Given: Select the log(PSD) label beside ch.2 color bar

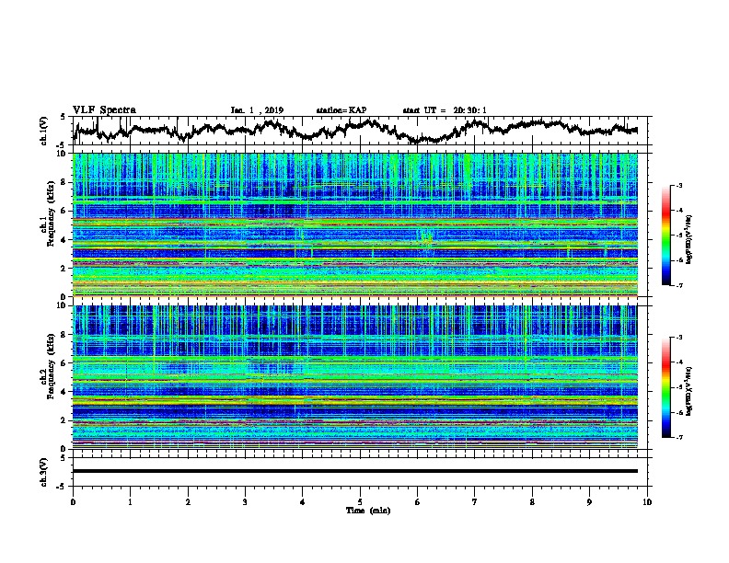Looking at the screenshot, I should (689, 391).
